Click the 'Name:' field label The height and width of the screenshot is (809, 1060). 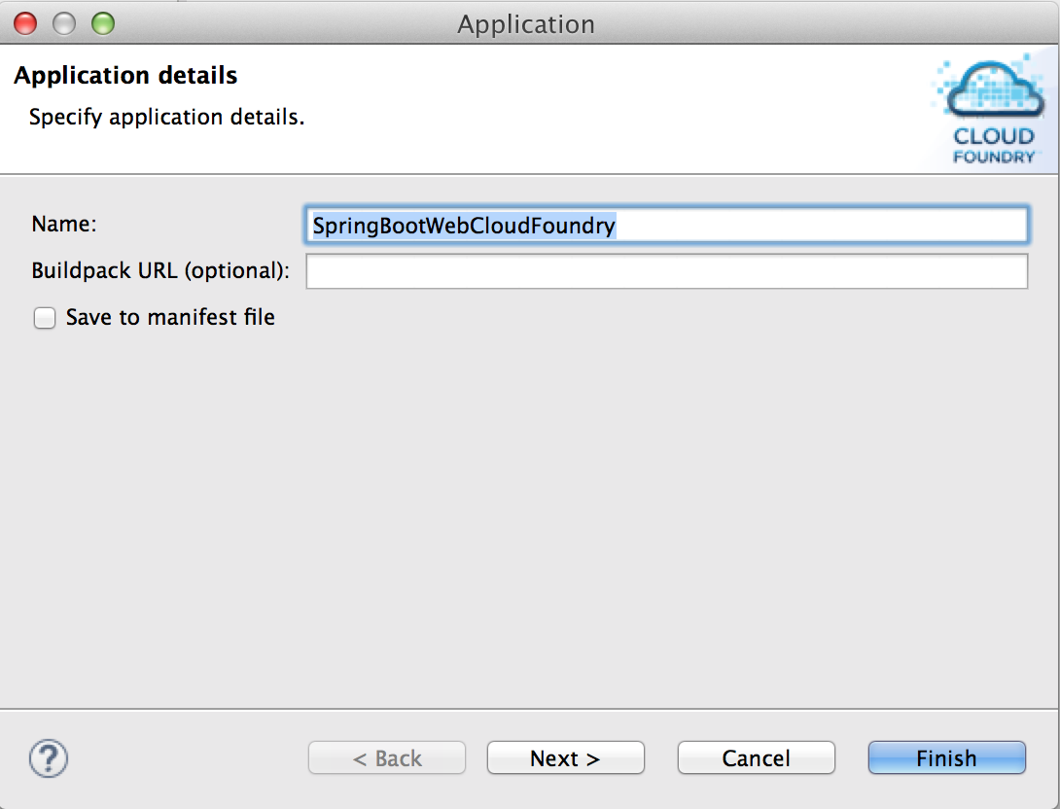tap(64, 224)
